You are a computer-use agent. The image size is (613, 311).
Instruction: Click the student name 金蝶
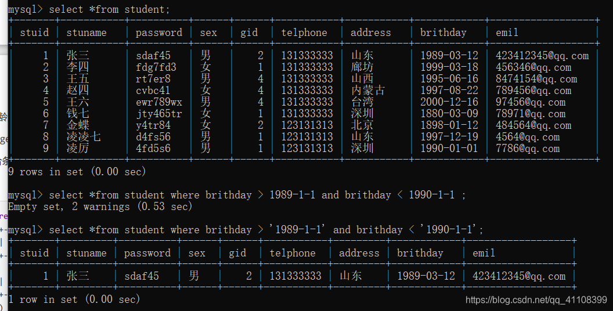click(x=78, y=125)
